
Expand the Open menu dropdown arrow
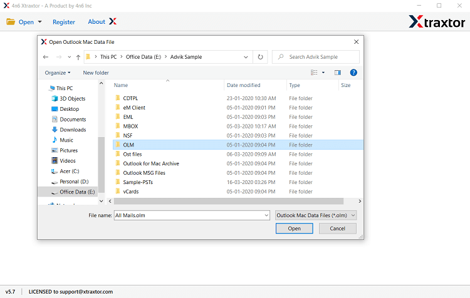(x=40, y=22)
